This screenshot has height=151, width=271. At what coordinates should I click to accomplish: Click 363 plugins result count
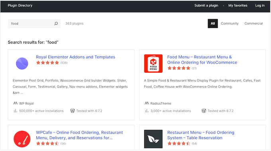[74, 23]
